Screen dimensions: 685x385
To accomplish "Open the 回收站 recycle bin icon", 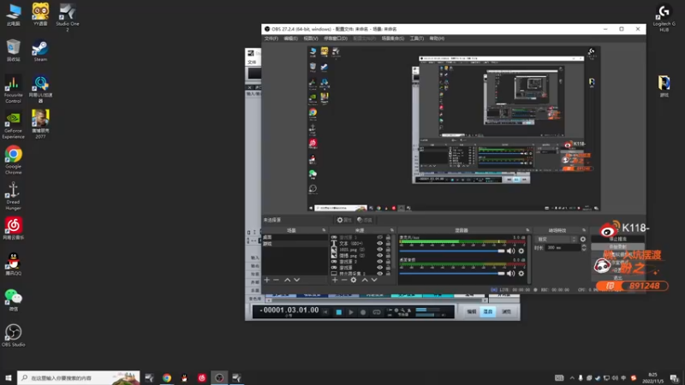I will pyautogui.click(x=13, y=50).
